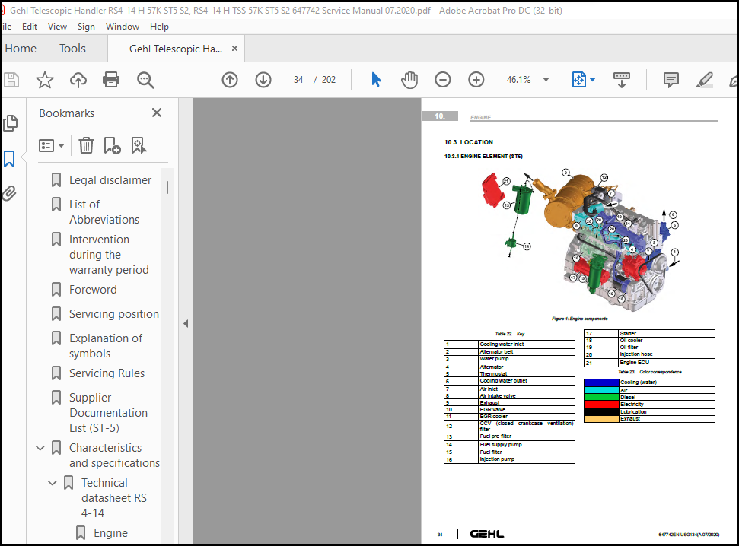
Task: Zoom out with minus button
Action: pos(442,80)
